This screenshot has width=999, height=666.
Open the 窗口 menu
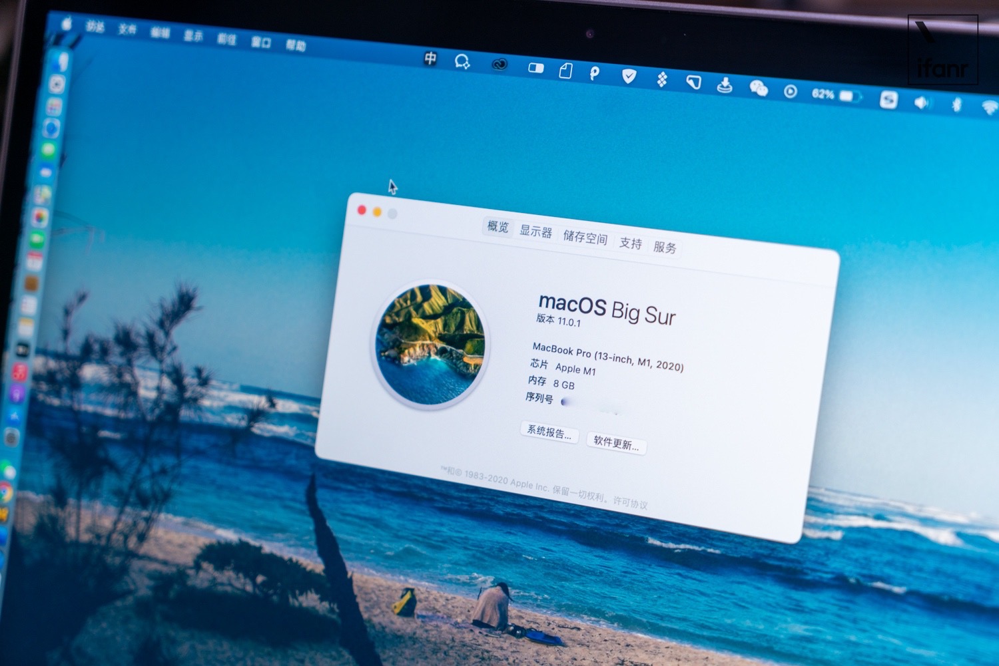click(x=260, y=43)
